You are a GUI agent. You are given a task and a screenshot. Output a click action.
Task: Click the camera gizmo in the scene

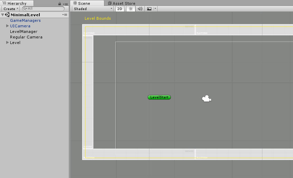coord(206,99)
